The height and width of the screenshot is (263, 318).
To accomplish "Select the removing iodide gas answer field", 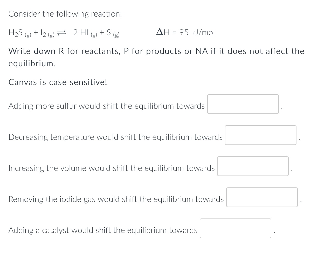I will [x=262, y=197].
